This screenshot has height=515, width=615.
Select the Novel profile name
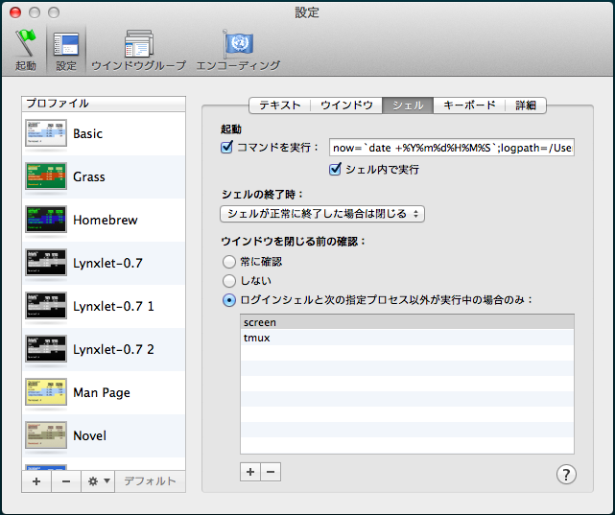pyautogui.click(x=90, y=435)
